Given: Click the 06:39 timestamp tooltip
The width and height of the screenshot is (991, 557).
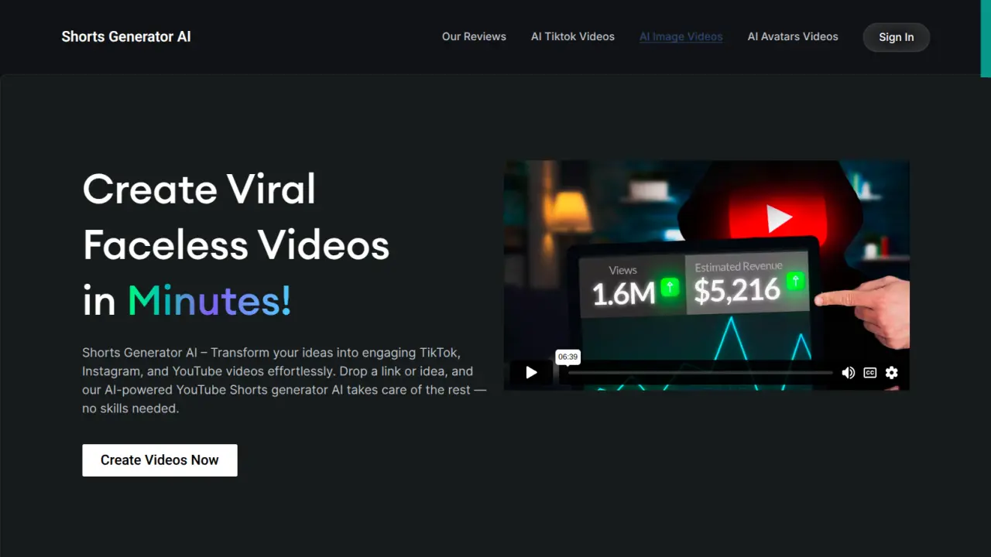Looking at the screenshot, I should pos(568,357).
